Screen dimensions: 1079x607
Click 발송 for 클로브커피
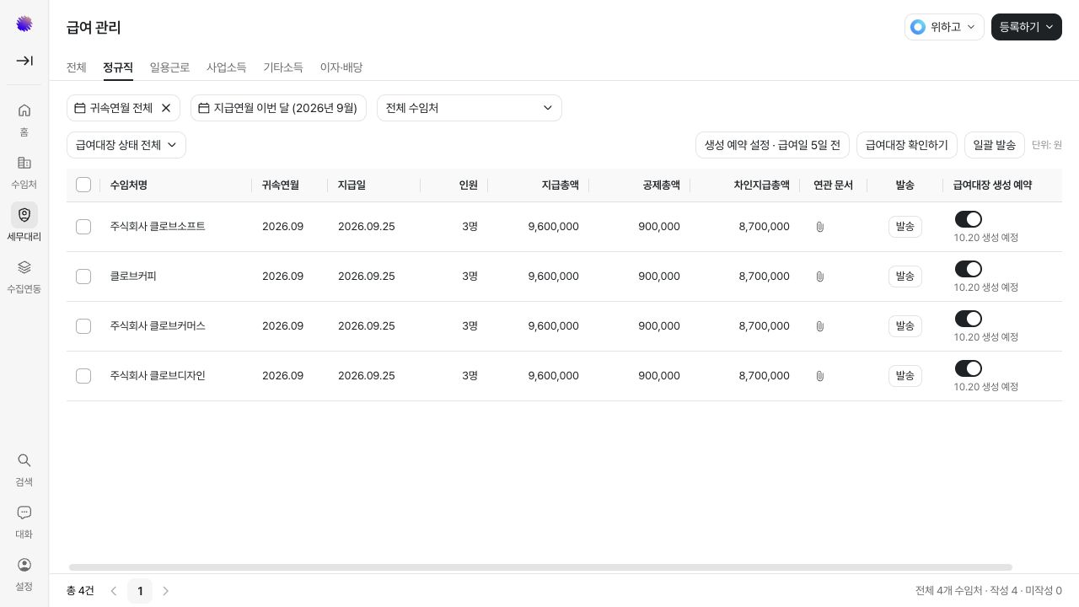point(905,277)
